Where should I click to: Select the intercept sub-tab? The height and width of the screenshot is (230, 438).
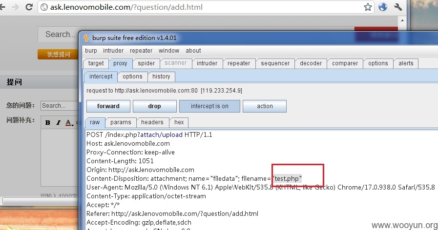(x=101, y=77)
